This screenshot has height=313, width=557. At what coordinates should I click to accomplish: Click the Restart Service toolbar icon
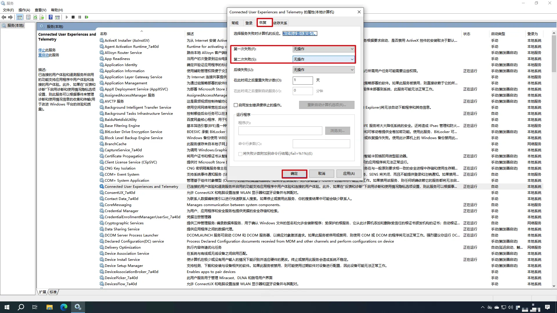[86, 17]
